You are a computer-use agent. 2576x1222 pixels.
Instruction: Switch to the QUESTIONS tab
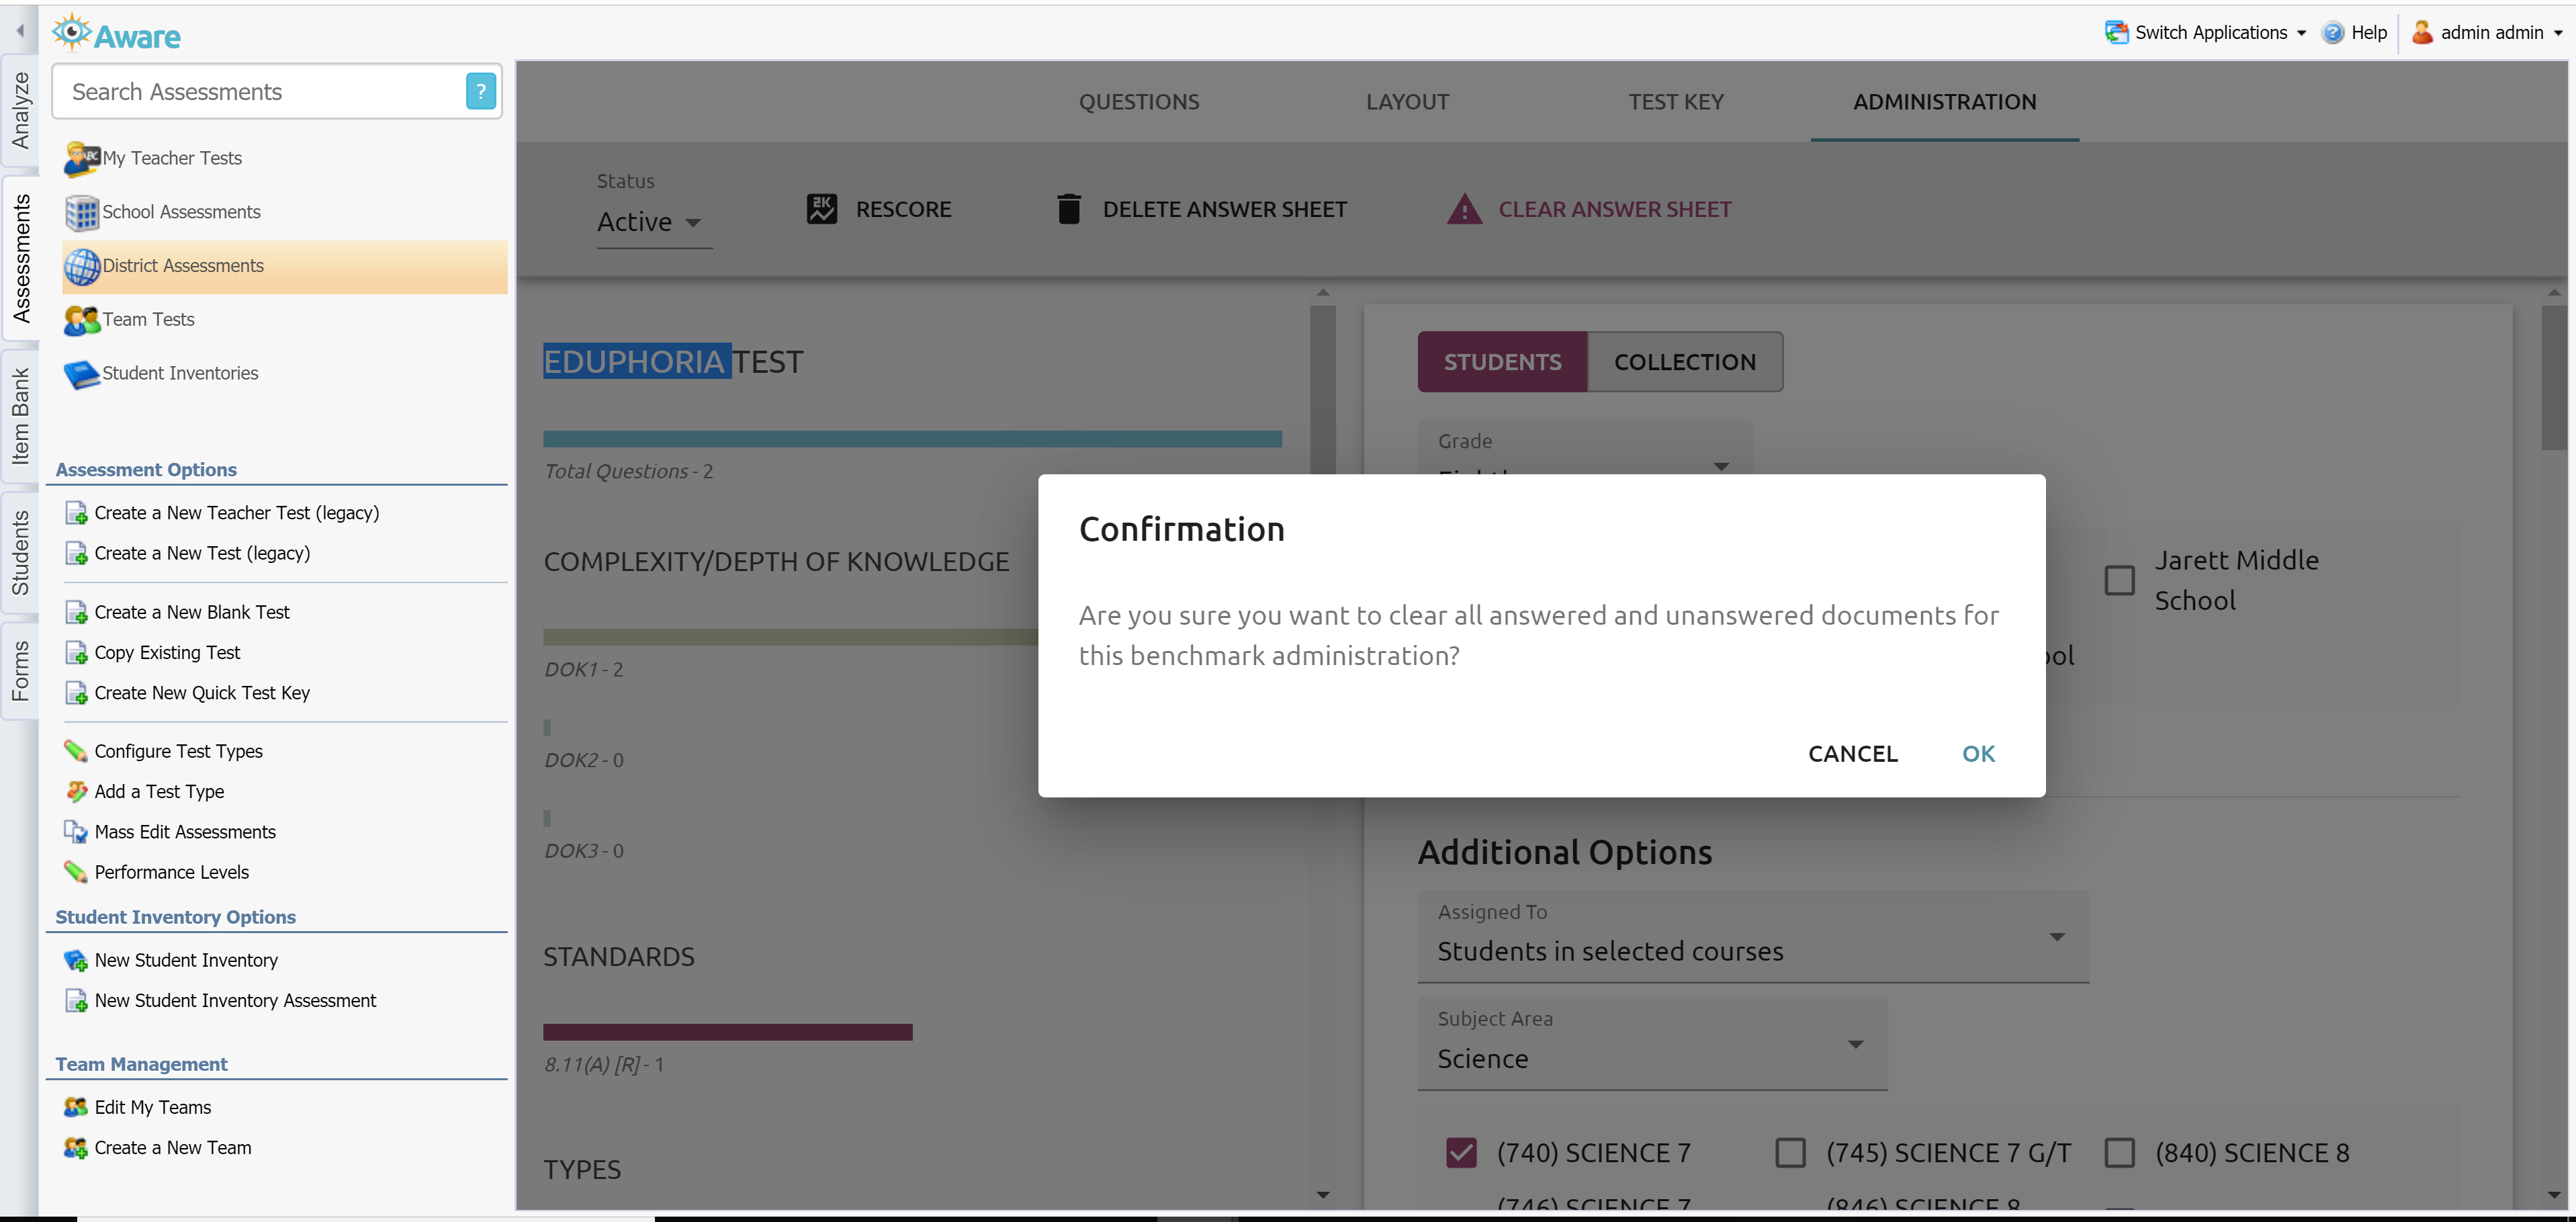(x=1138, y=101)
